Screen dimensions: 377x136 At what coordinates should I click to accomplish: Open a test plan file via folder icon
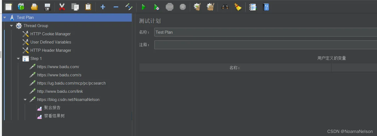pos(34,7)
